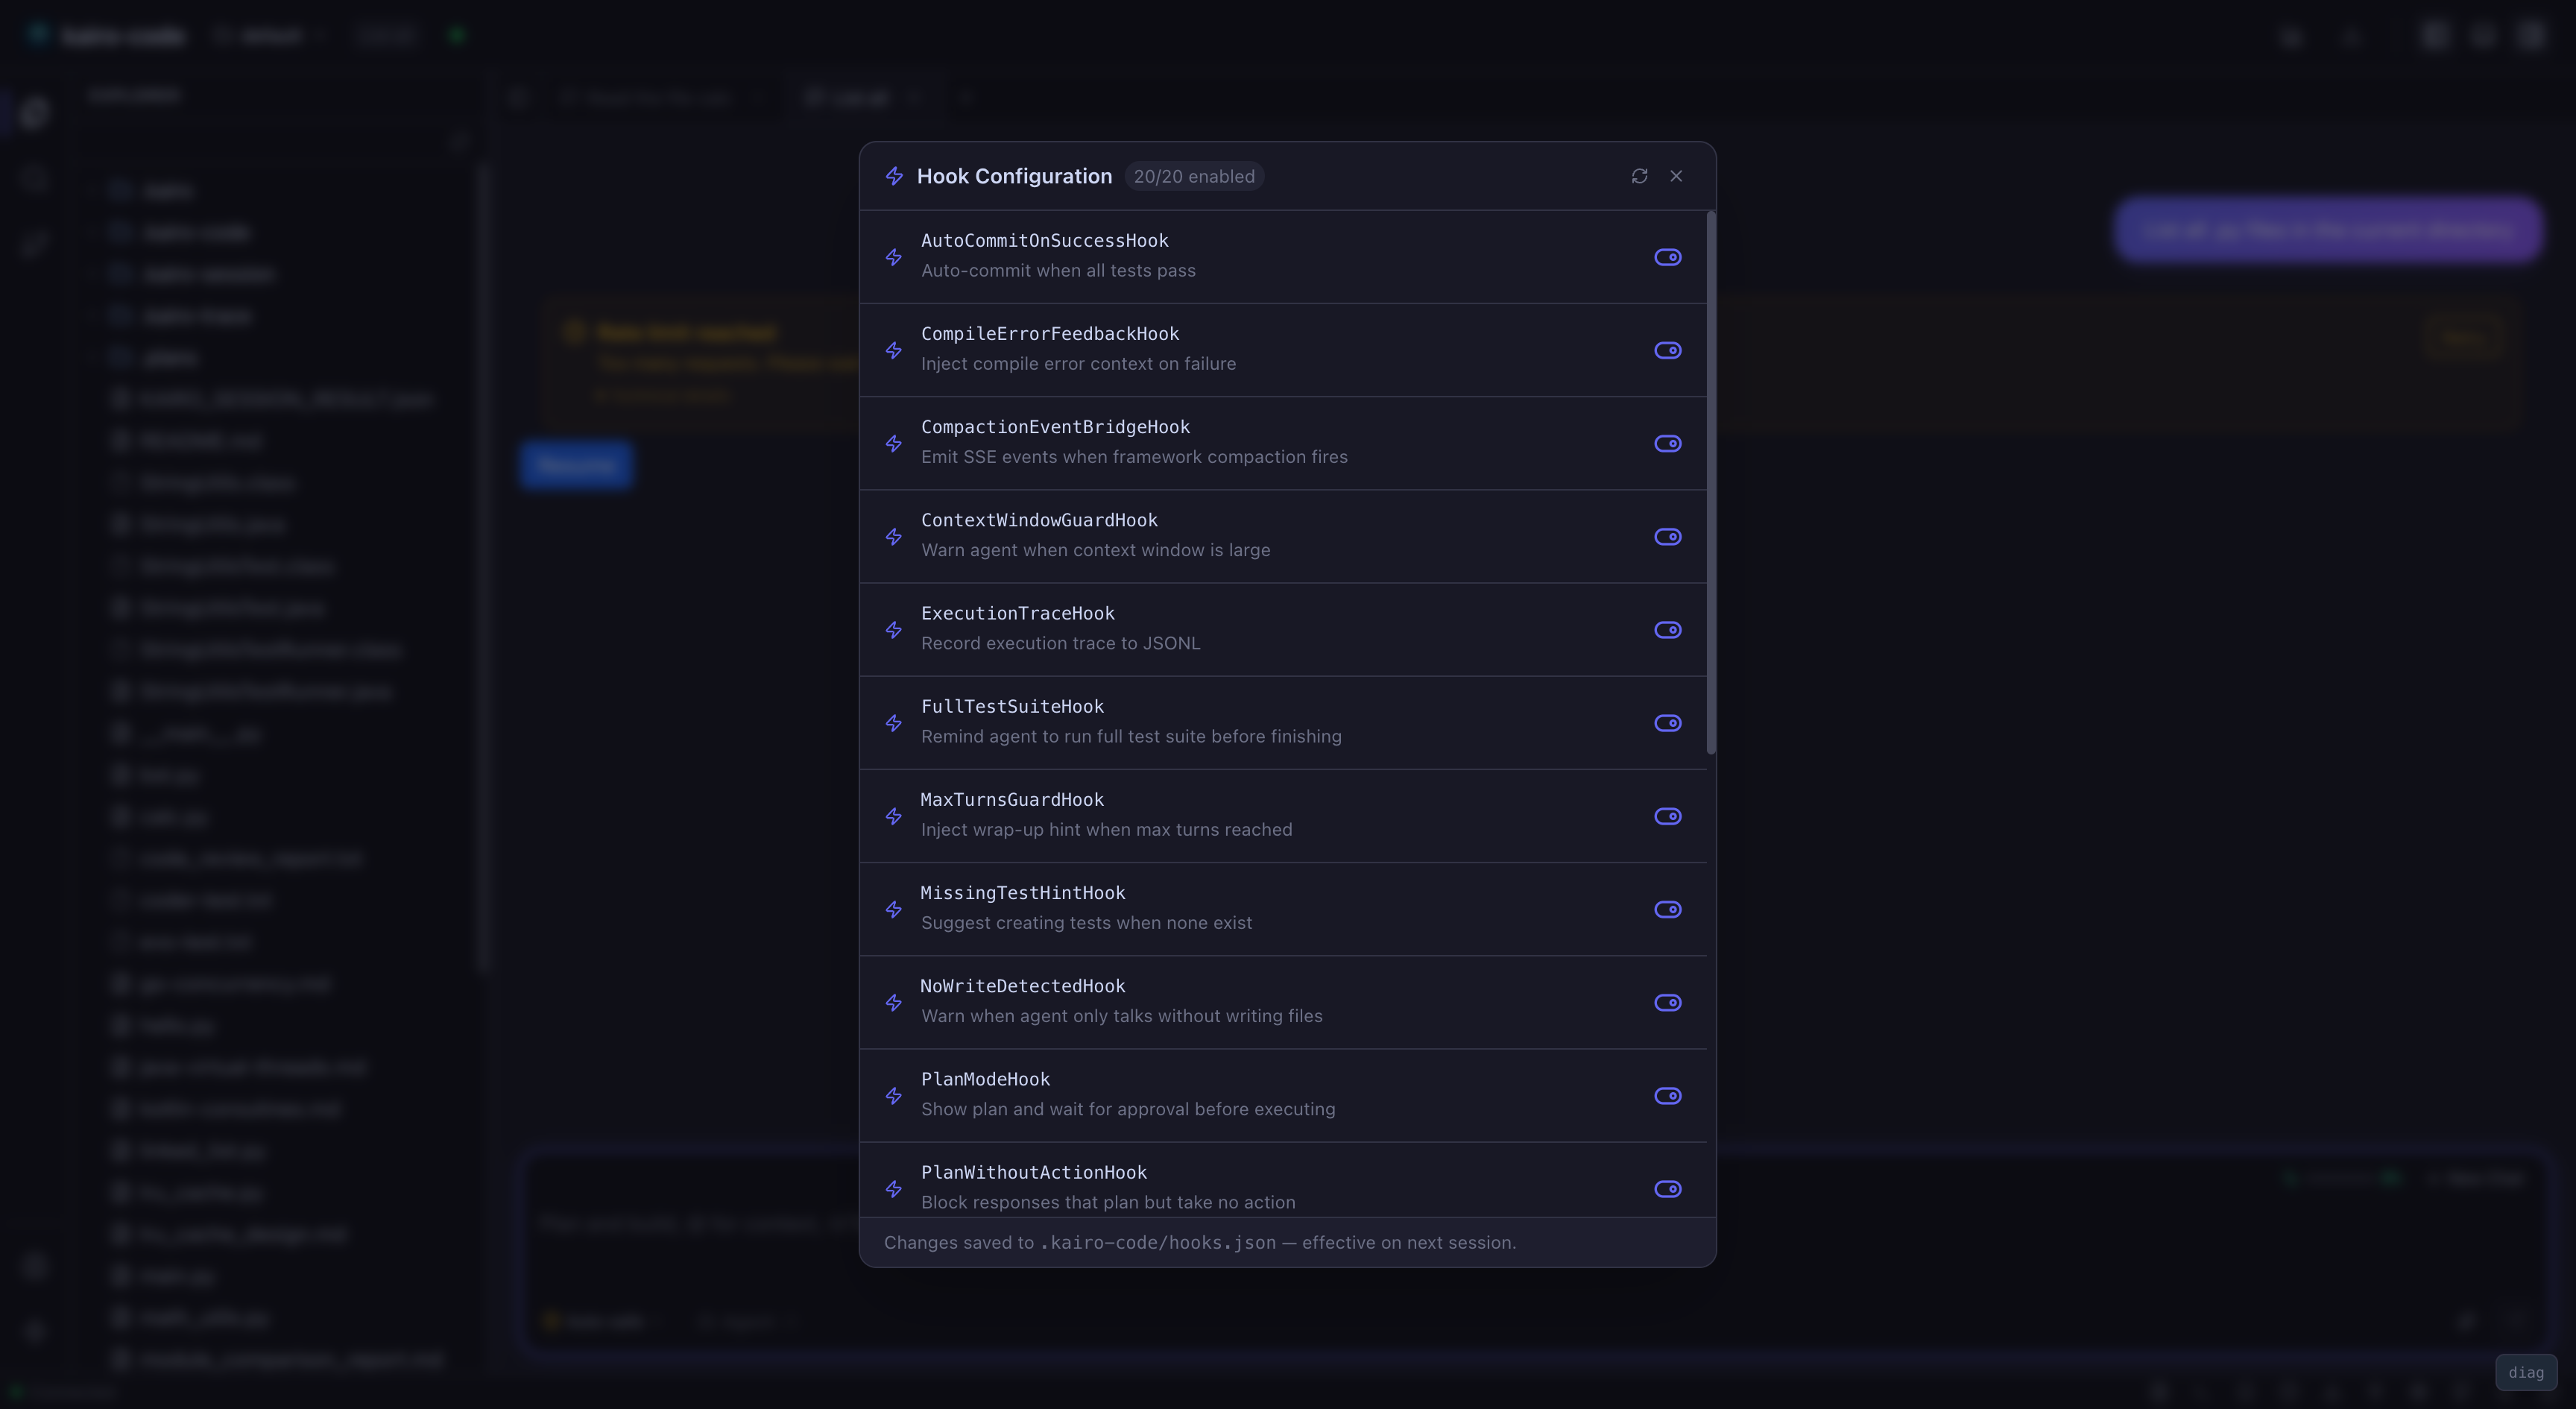Click lightning icon of ContextWindowGuardHook row

point(894,537)
